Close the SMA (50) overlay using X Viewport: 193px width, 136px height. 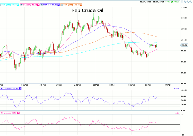pyautogui.click(x=58, y=5)
